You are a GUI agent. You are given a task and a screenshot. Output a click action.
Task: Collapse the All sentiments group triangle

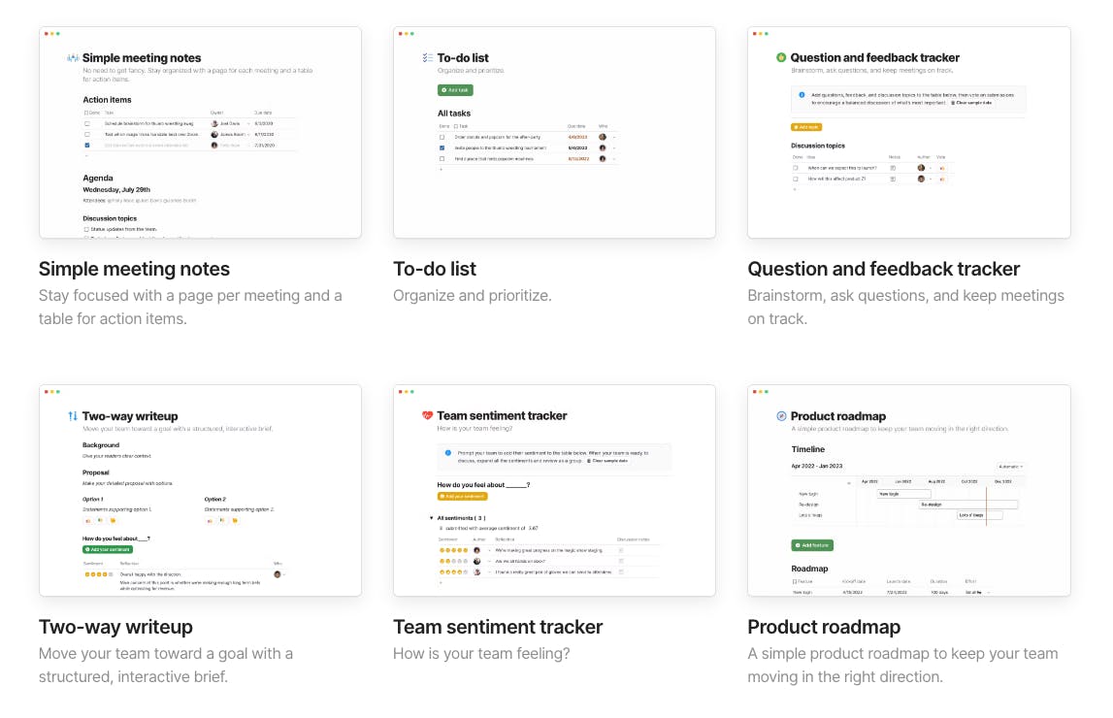[431, 518]
